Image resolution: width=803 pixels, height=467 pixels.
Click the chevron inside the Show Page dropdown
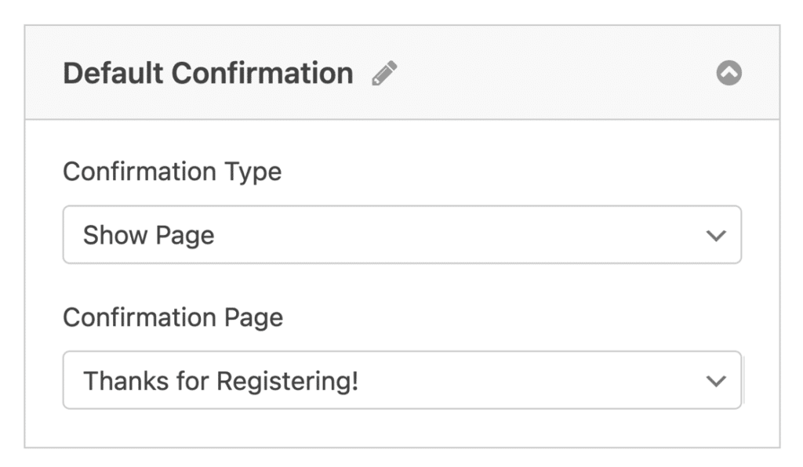tap(714, 234)
